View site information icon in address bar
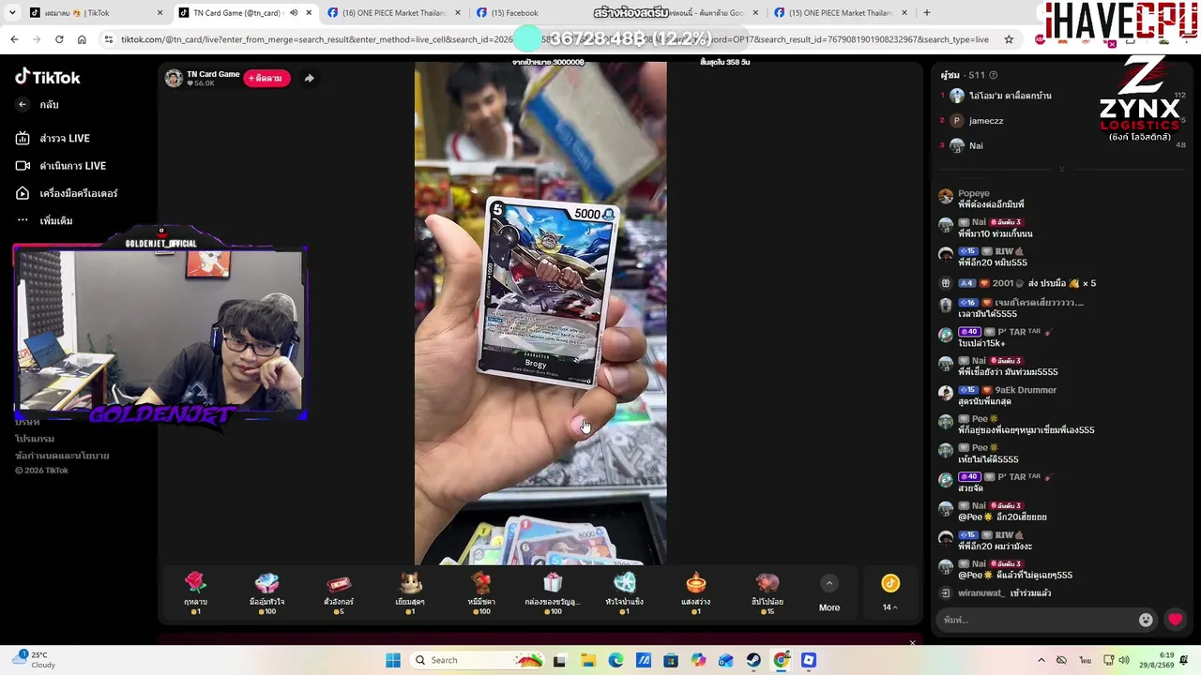Image resolution: width=1201 pixels, height=675 pixels. [109, 39]
